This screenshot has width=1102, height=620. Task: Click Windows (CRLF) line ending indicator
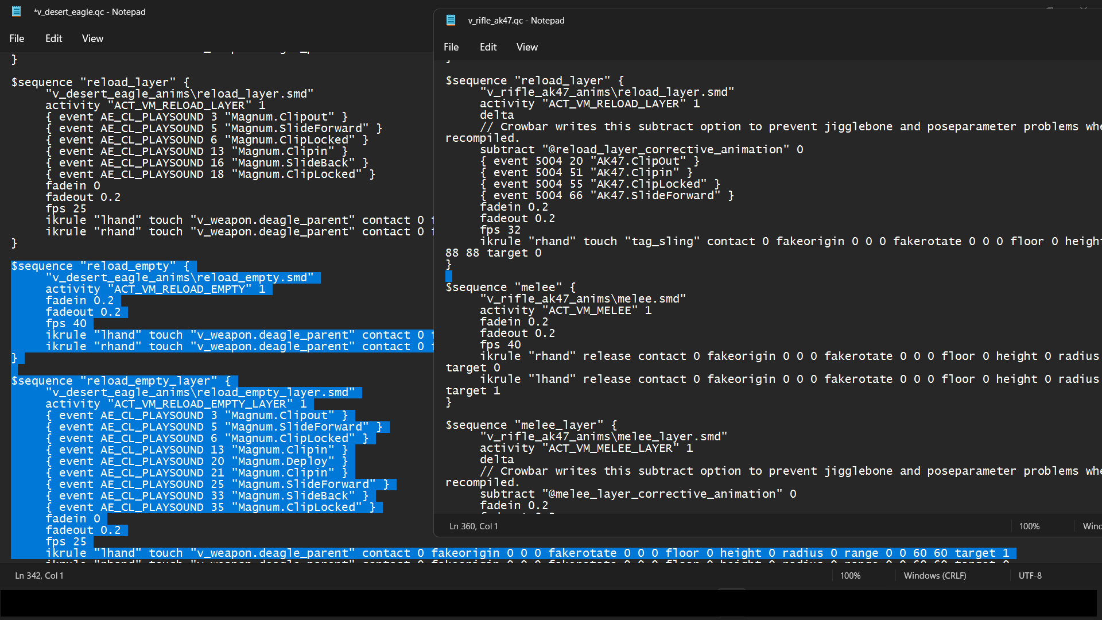click(935, 576)
